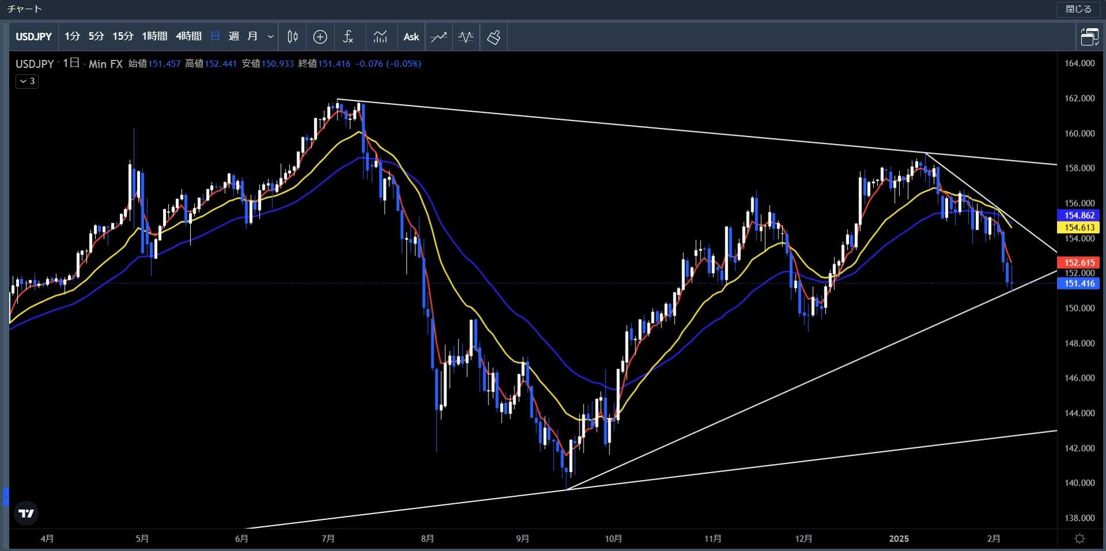Click the blue 154.862 price label
Screen dimensions: 1106x551
click(x=1079, y=215)
